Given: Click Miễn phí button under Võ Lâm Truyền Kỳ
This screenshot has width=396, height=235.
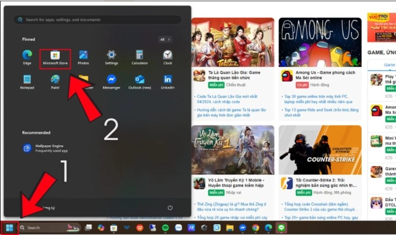Looking at the screenshot, I should pyautogui.click(x=216, y=192).
